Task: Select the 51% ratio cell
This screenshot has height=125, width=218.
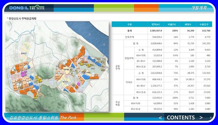Action: (x=176, y=104)
